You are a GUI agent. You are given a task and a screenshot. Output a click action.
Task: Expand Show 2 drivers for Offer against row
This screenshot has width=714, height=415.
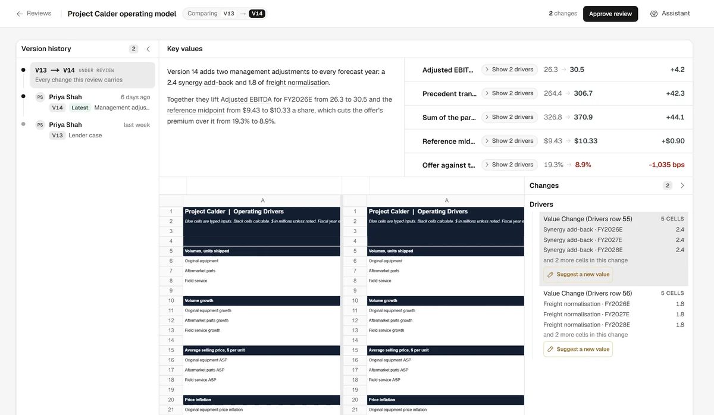click(x=509, y=165)
